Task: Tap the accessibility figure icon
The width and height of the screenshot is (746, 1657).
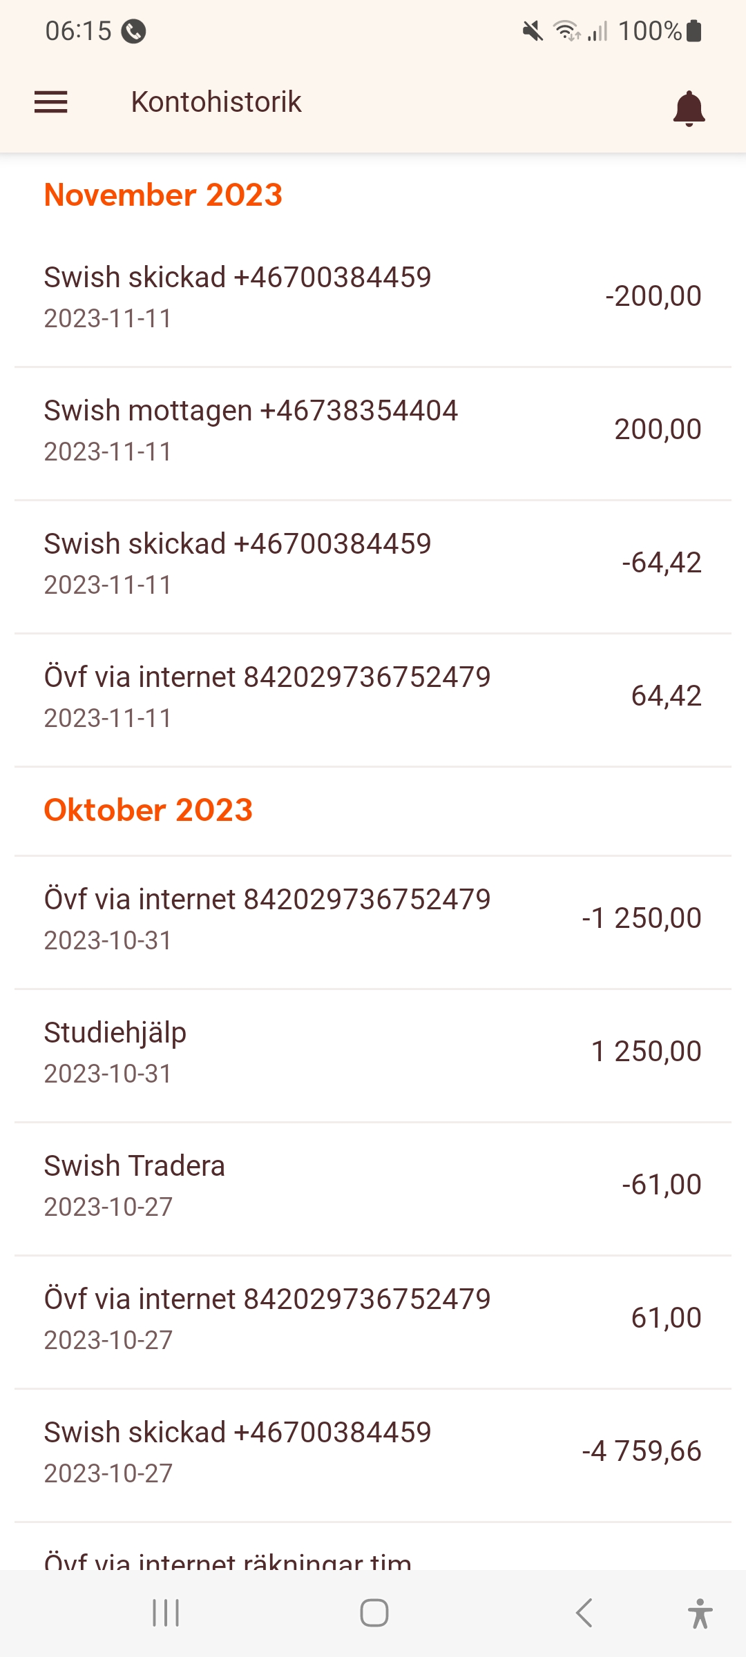Action: pos(700,1613)
